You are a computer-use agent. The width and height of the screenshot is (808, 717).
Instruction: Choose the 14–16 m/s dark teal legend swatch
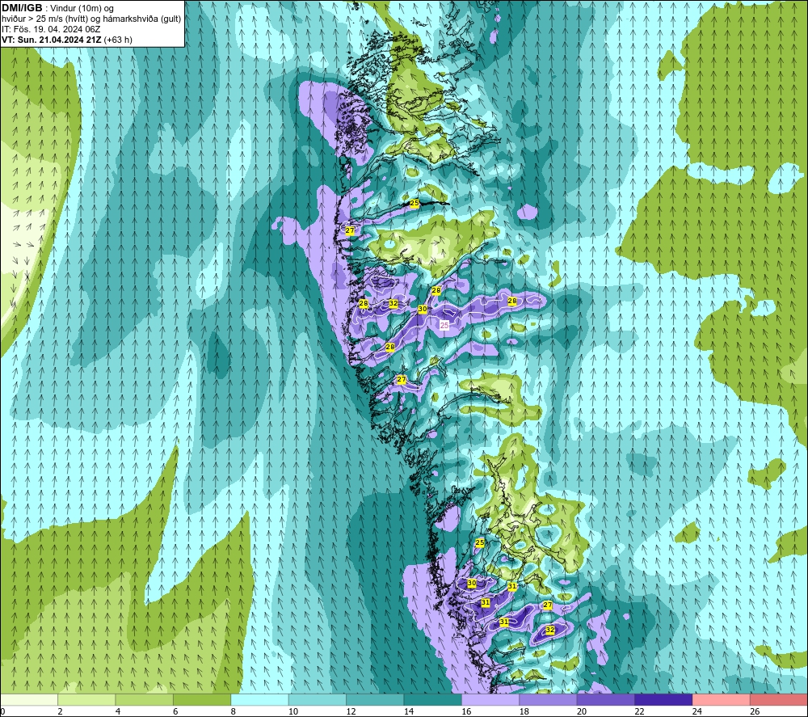(433, 699)
